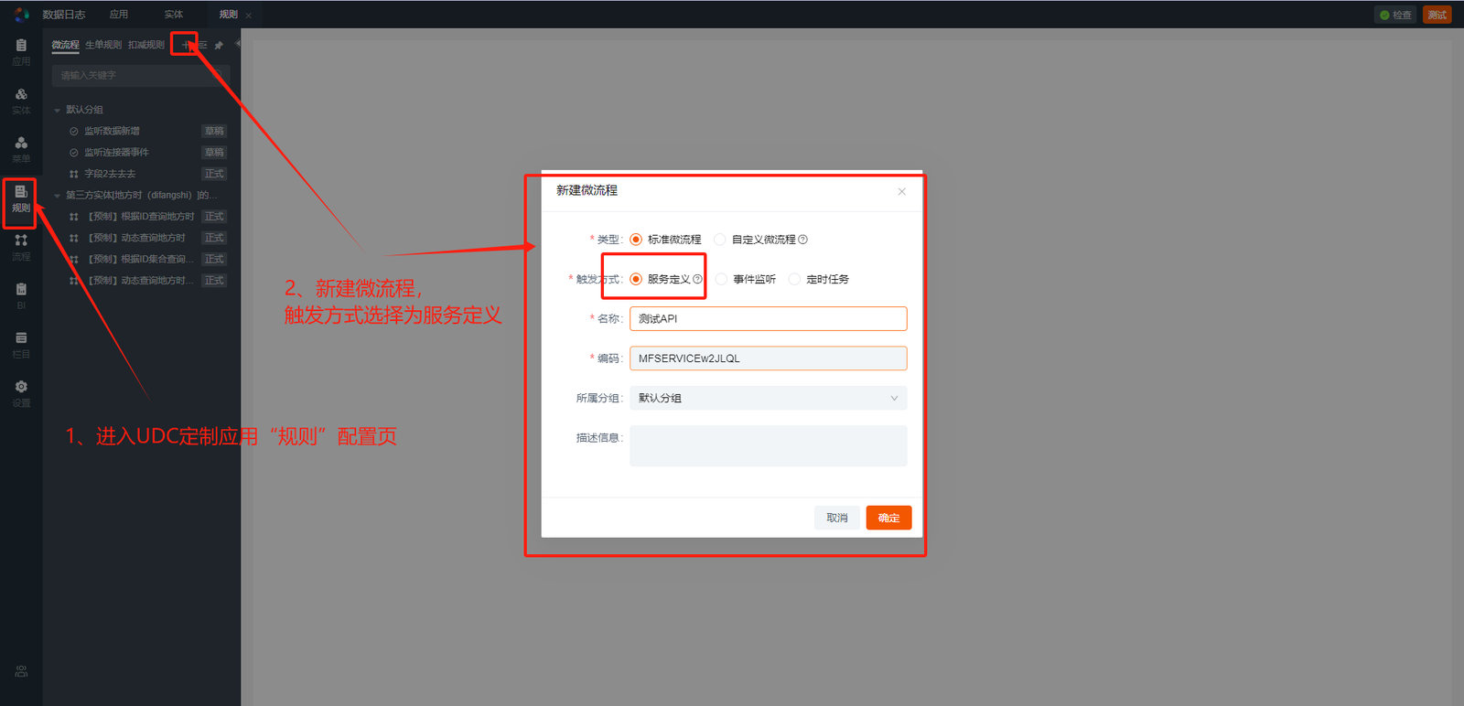Click flow icon of 根据ID集合查询 row

coord(74,260)
